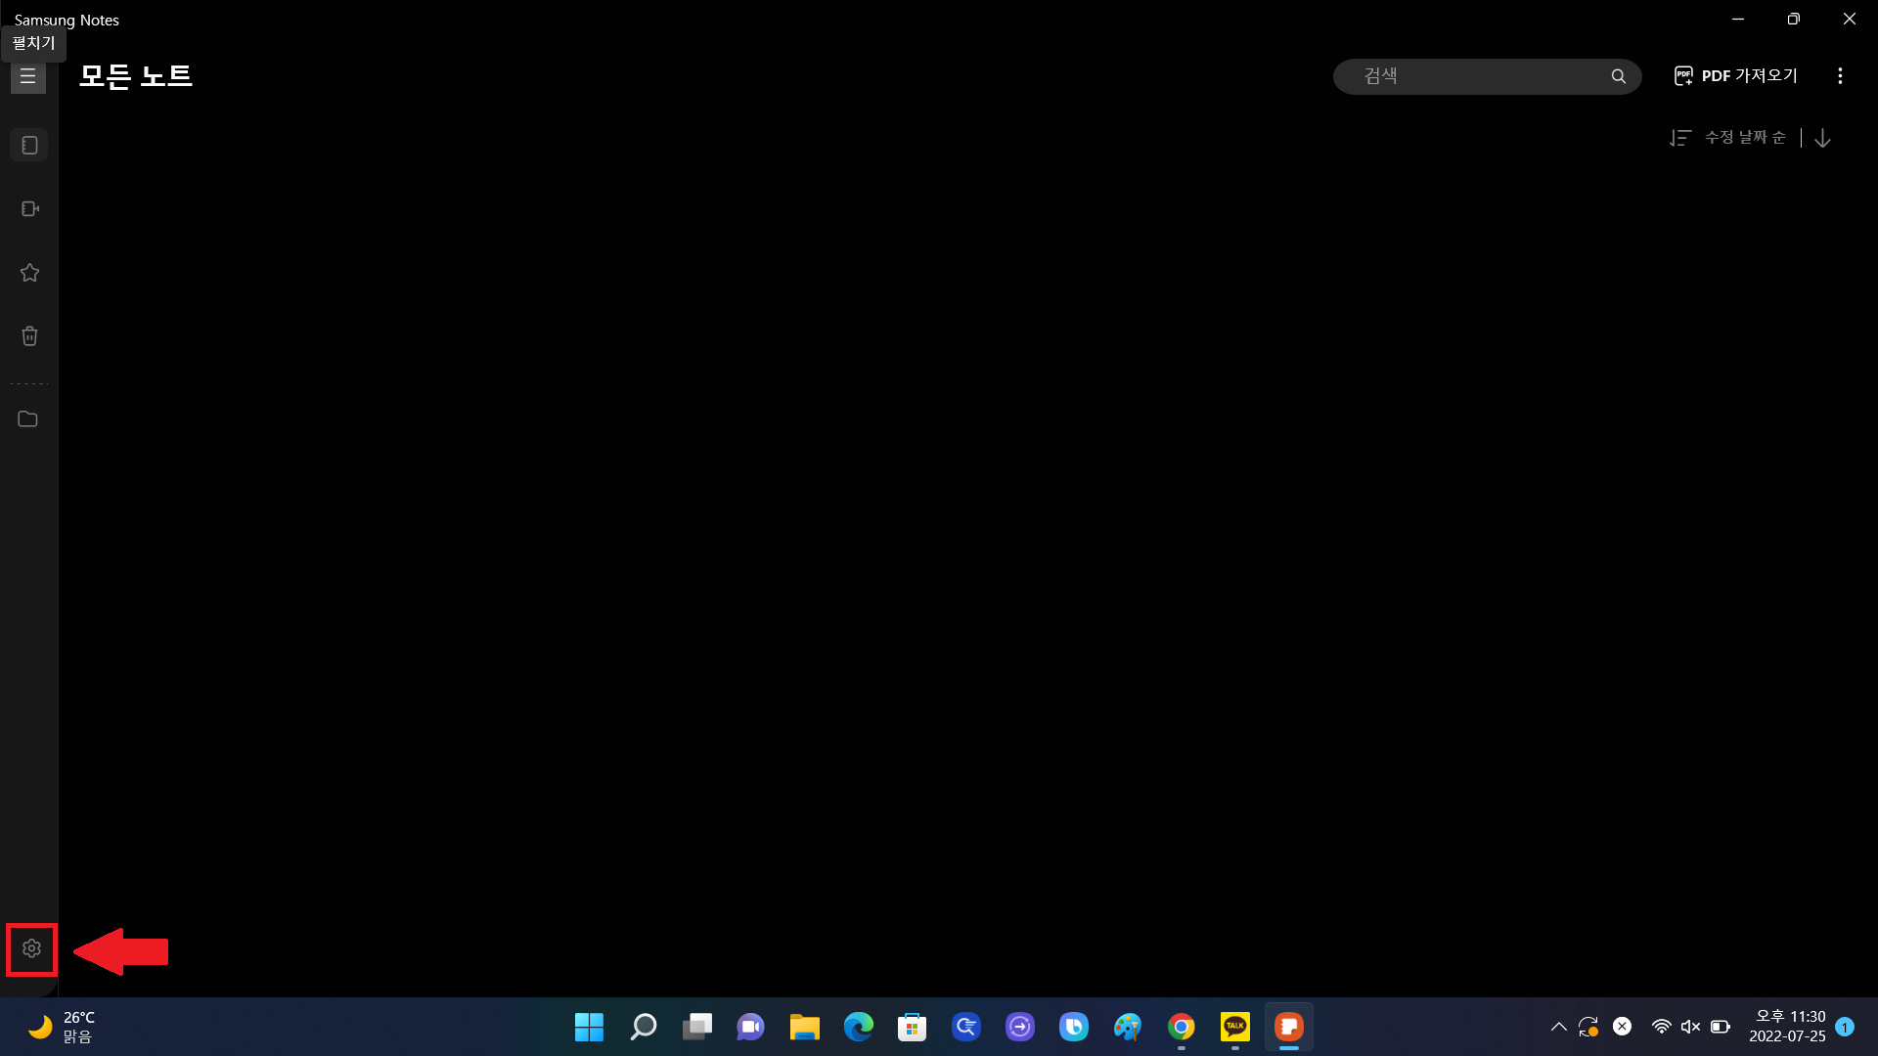Show favorite notes via the star icon
Image resolution: width=1878 pixels, height=1056 pixels.
[29, 273]
